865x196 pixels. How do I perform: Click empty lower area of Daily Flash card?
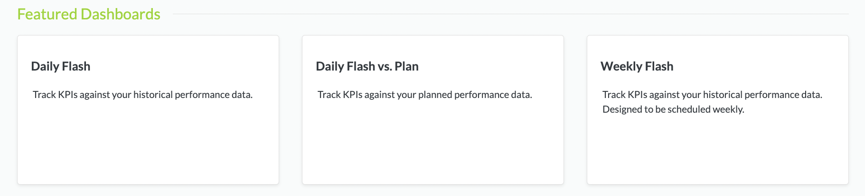(148, 151)
